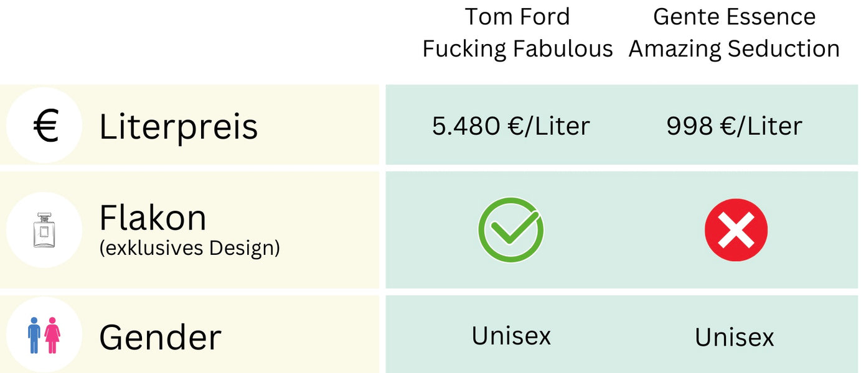This screenshot has height=373, width=861.
Task: Click the "Gente Essence" brand name
Action: pos(734,17)
